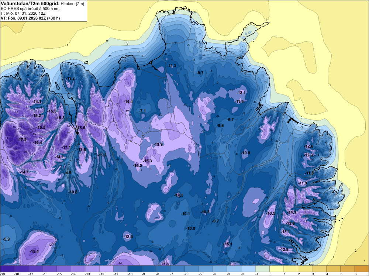Viewport: 369px width, 276px height.
Task: Click the orange legend swatch between 5 and 6
Action: point(347,269)
